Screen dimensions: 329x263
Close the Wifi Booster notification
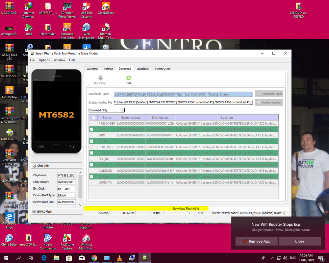click(x=300, y=241)
